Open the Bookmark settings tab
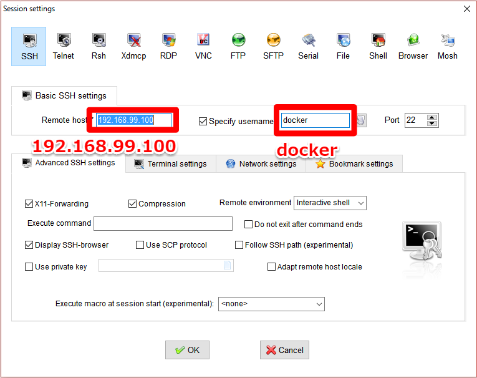Screen dimensions: 477x378 click(x=354, y=164)
